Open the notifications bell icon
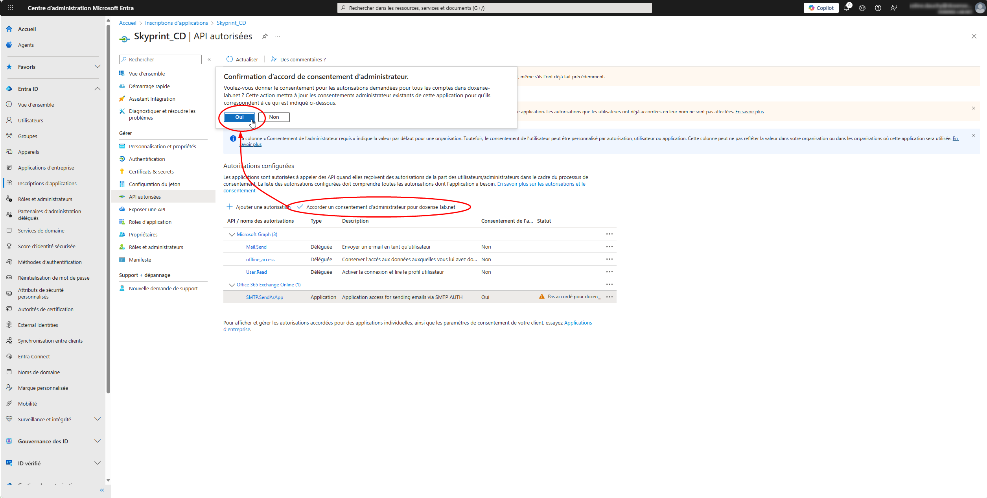 847,8
